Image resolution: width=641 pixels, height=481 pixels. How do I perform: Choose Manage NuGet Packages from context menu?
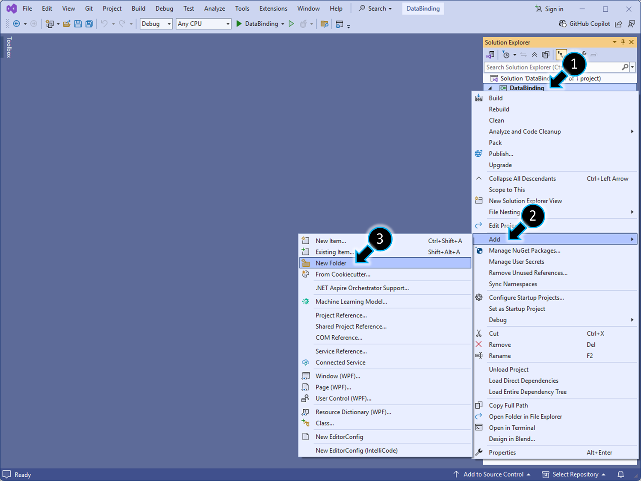(x=555, y=251)
